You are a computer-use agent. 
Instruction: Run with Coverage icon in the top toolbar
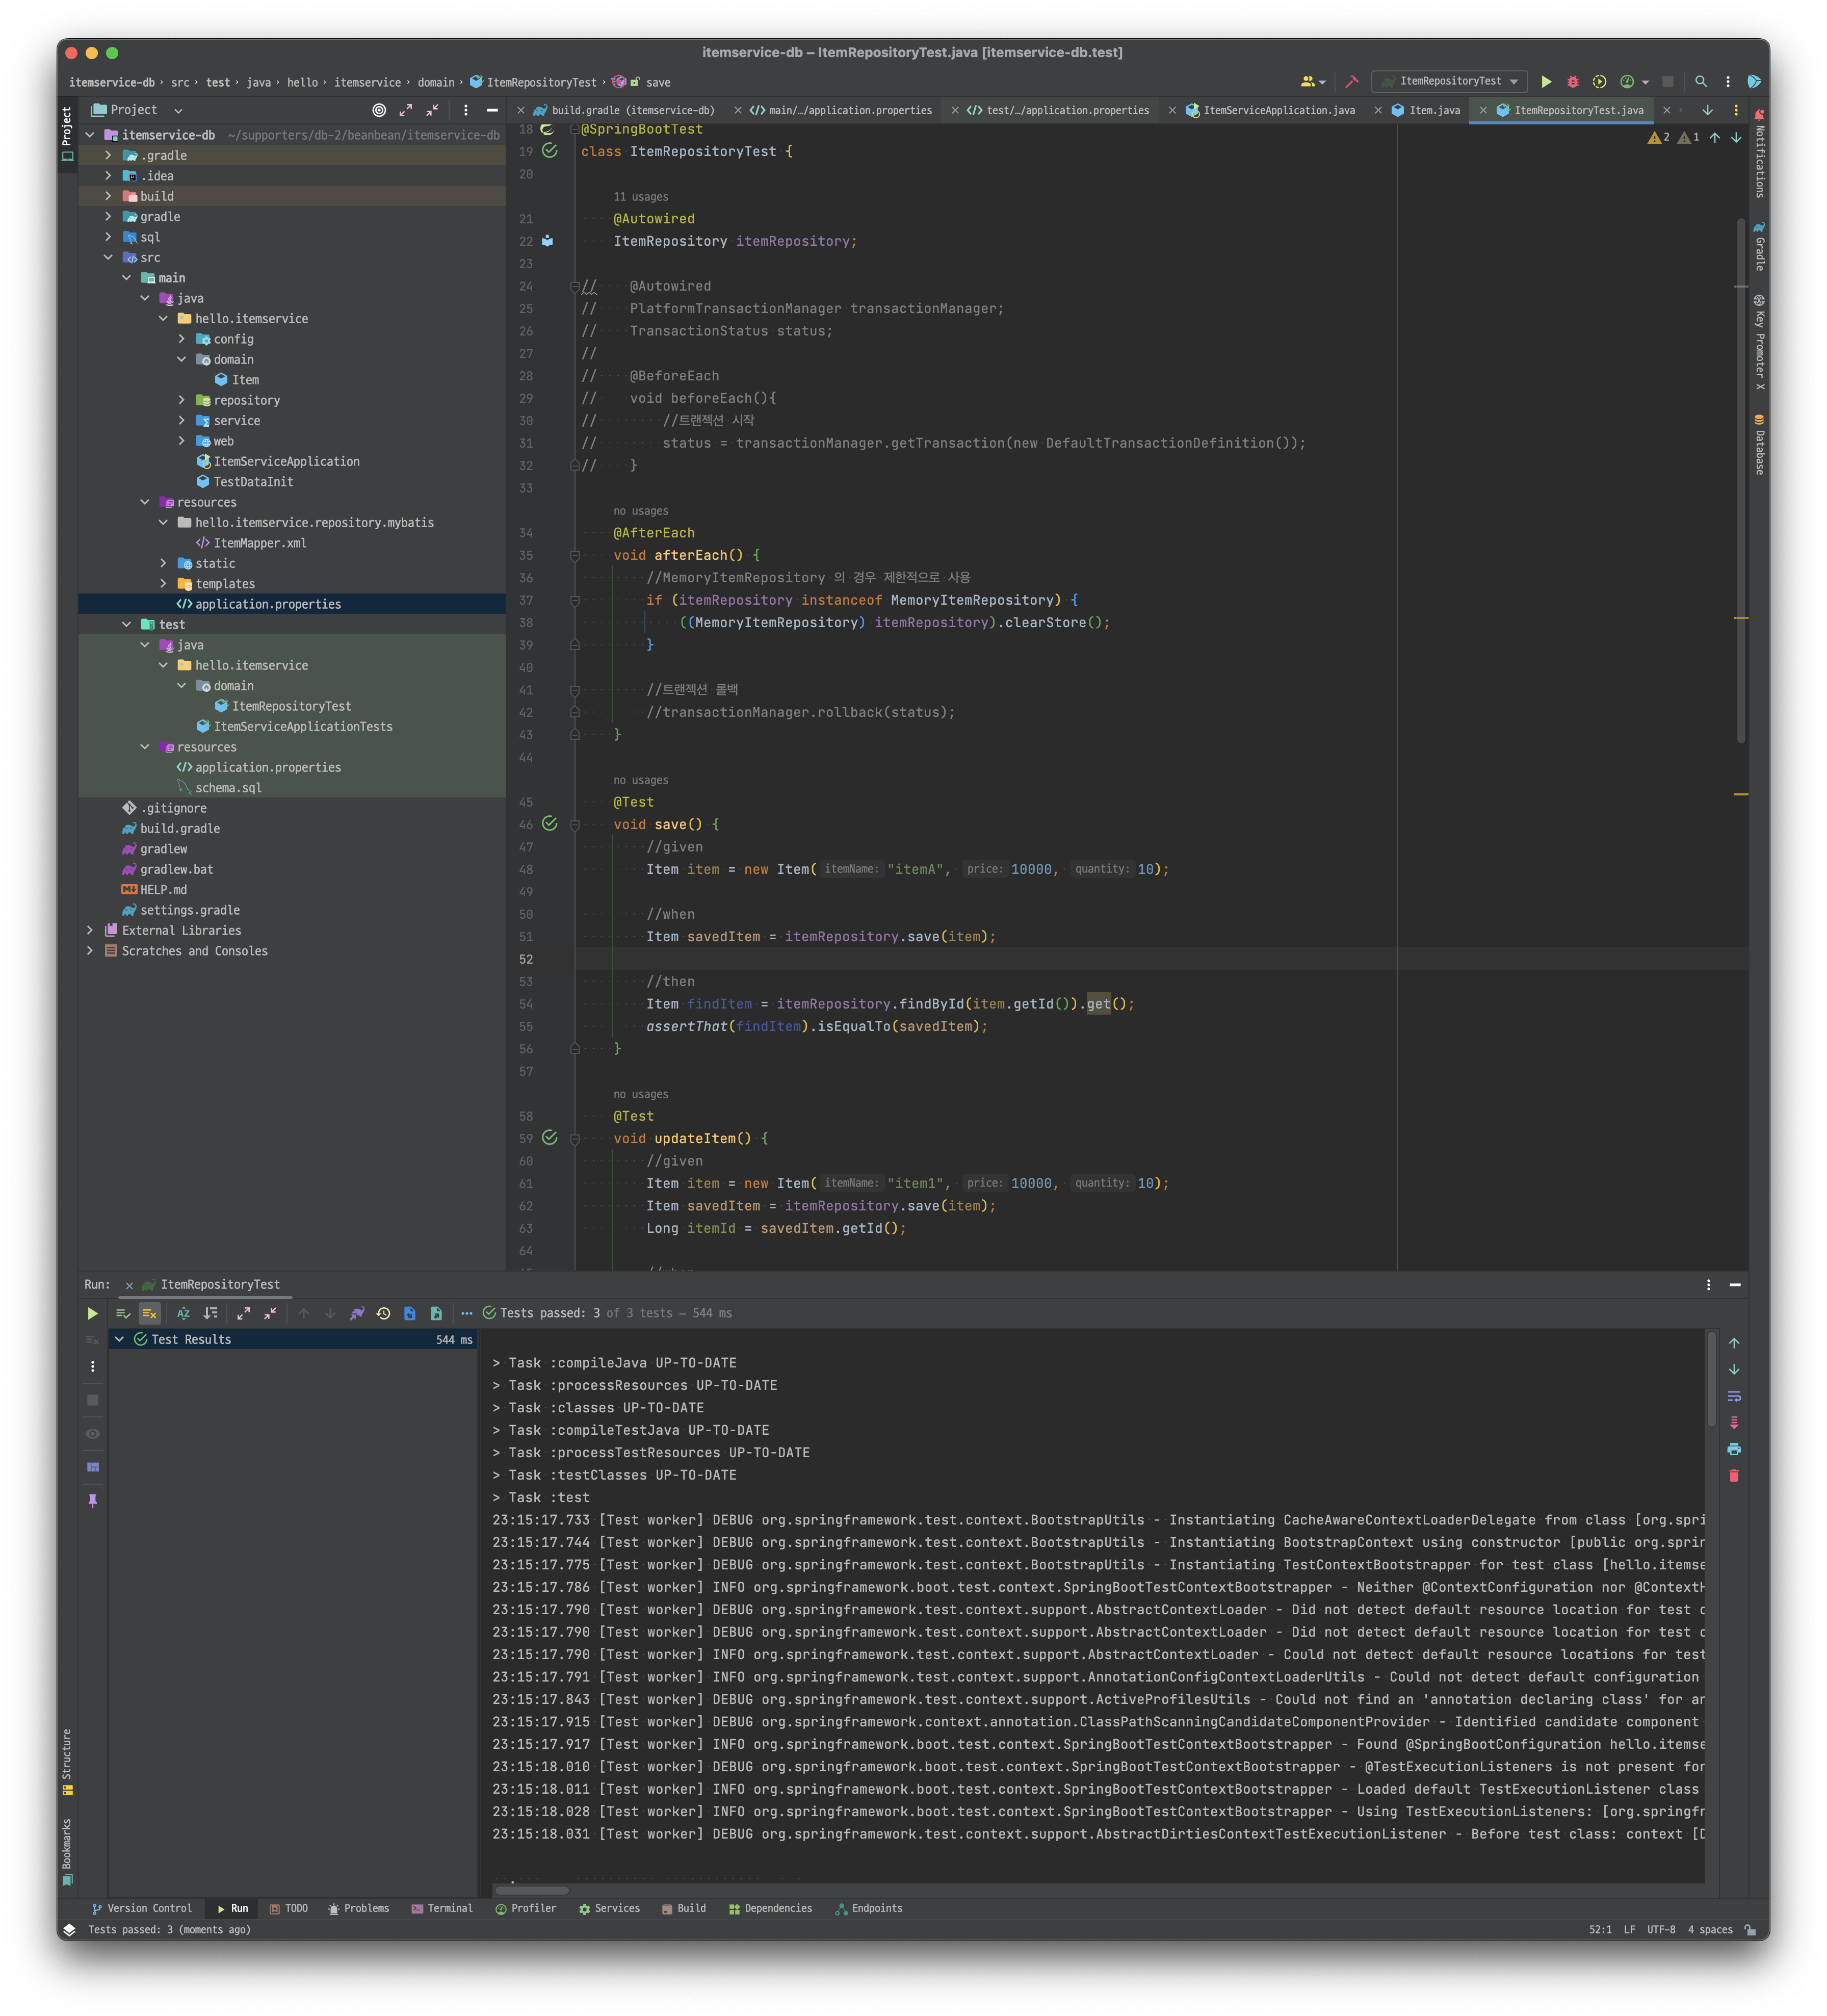tap(1599, 82)
